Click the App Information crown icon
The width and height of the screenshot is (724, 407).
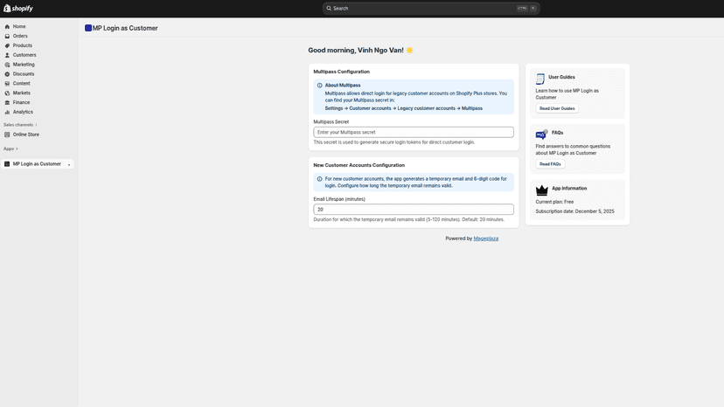[541, 190]
